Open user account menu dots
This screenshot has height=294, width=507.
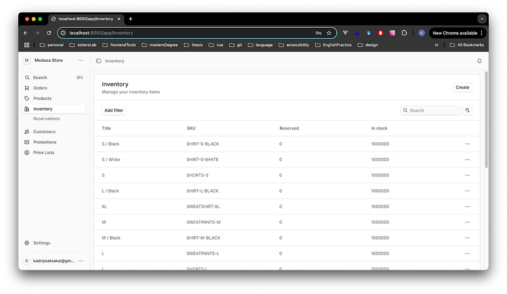point(81,261)
